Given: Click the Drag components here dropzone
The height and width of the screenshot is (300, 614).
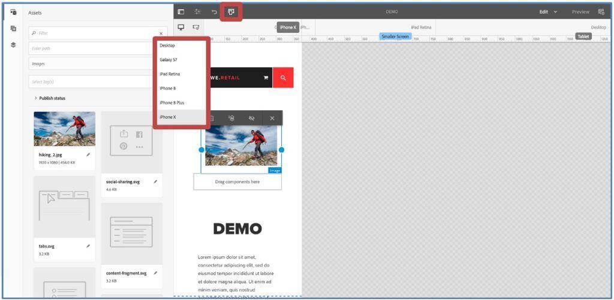Looking at the screenshot, I should pos(237,182).
